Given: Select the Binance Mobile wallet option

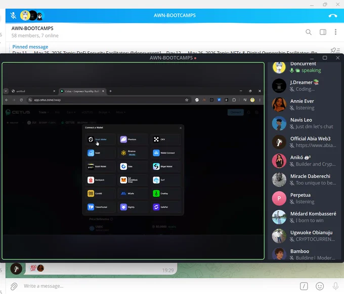Looking at the screenshot, I should tap(133, 153).
